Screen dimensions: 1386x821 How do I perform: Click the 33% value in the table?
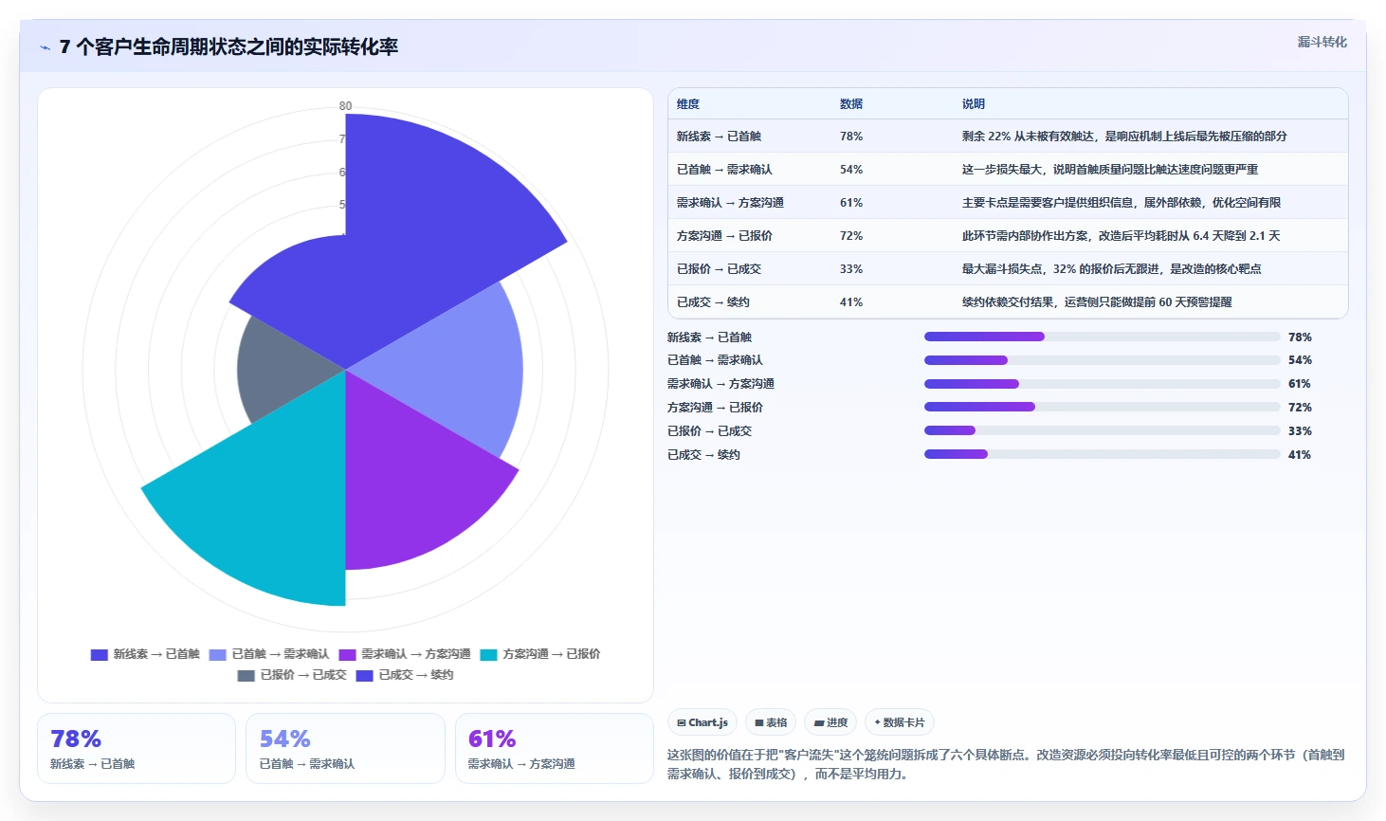click(x=851, y=269)
